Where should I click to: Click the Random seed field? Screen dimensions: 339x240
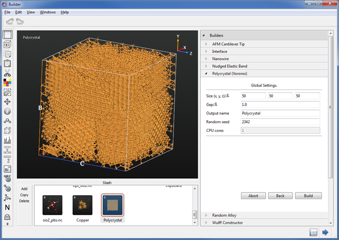(x=280, y=122)
